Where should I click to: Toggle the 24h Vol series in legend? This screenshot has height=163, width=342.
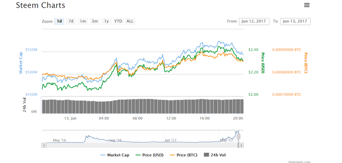tap(215, 155)
